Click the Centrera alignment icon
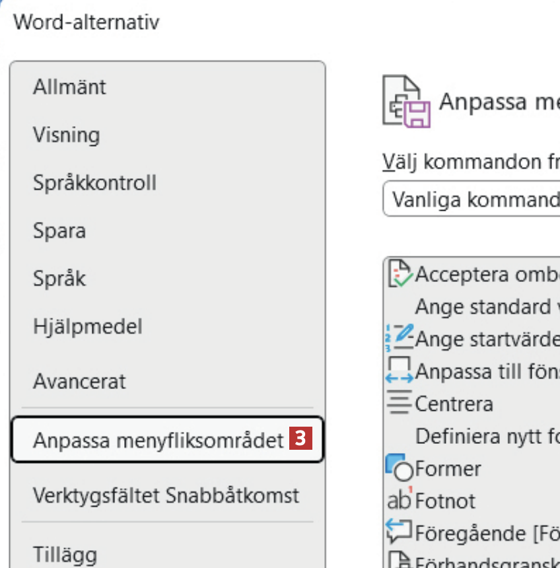 (x=400, y=404)
